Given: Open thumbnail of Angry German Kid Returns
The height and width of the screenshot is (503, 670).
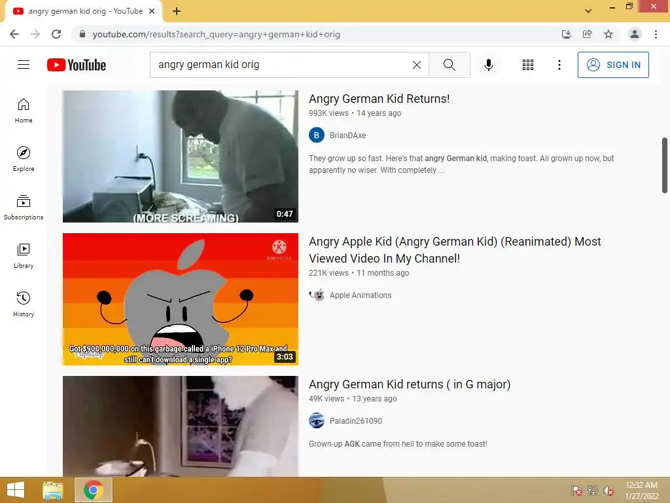Looking at the screenshot, I should (181, 156).
